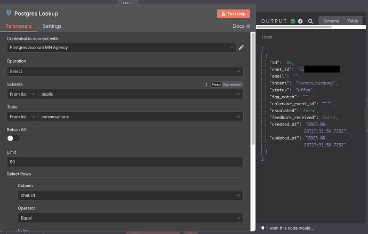Click the id value 20 in output
Image resolution: width=368 pixels, height=234 pixels.
[288, 63]
